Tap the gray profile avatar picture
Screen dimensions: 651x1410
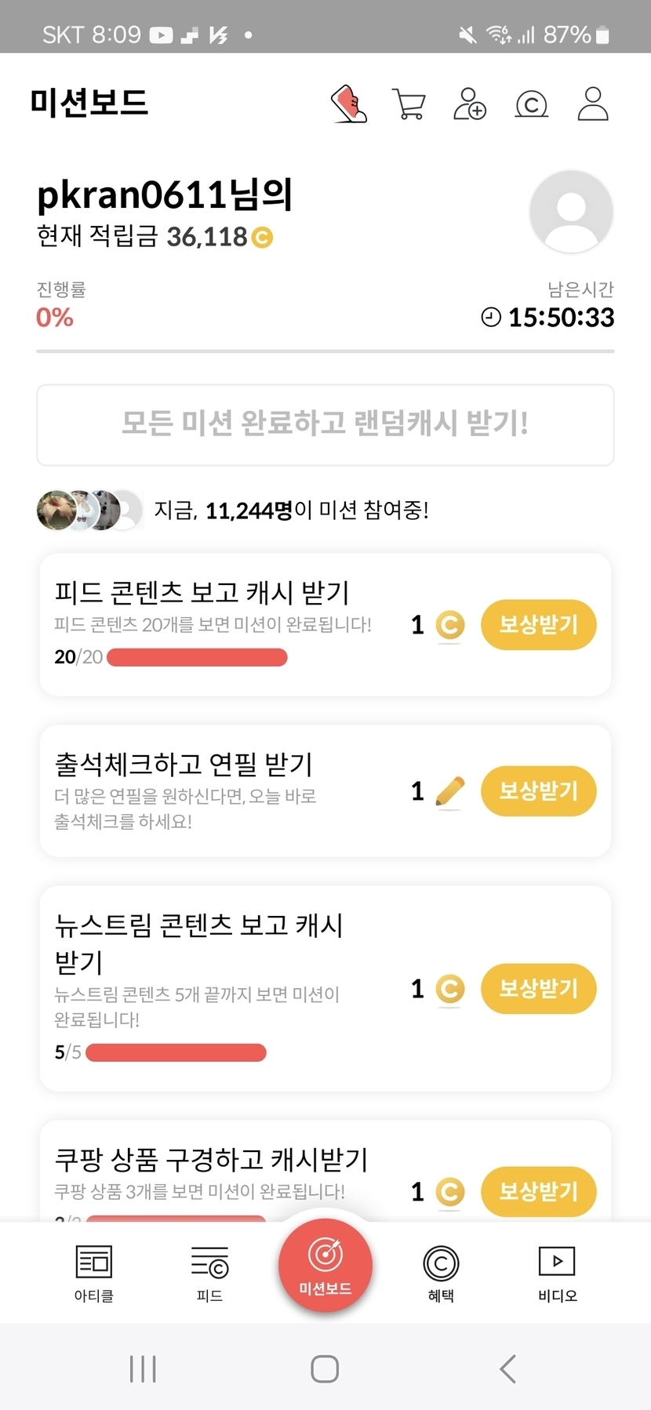tap(571, 212)
